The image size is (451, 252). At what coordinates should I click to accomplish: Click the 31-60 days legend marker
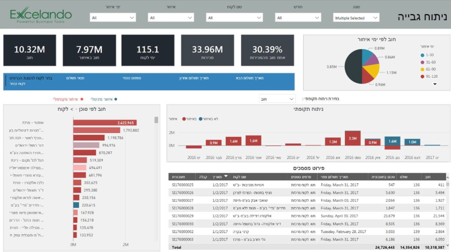click(x=422, y=62)
